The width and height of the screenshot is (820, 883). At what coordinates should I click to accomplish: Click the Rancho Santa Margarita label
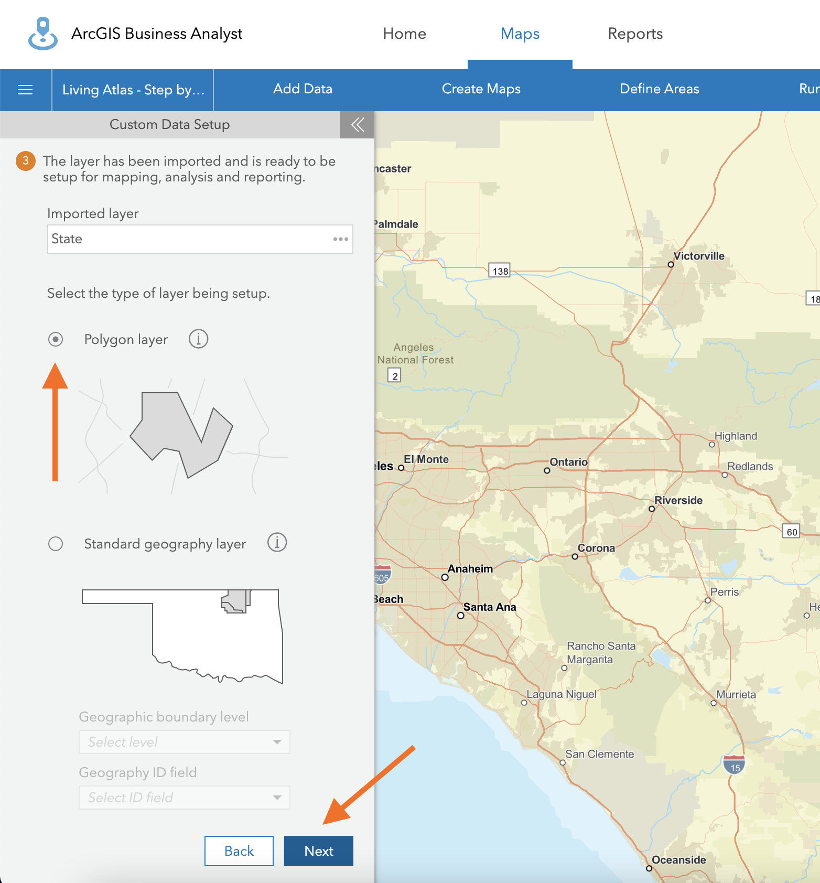point(601,653)
